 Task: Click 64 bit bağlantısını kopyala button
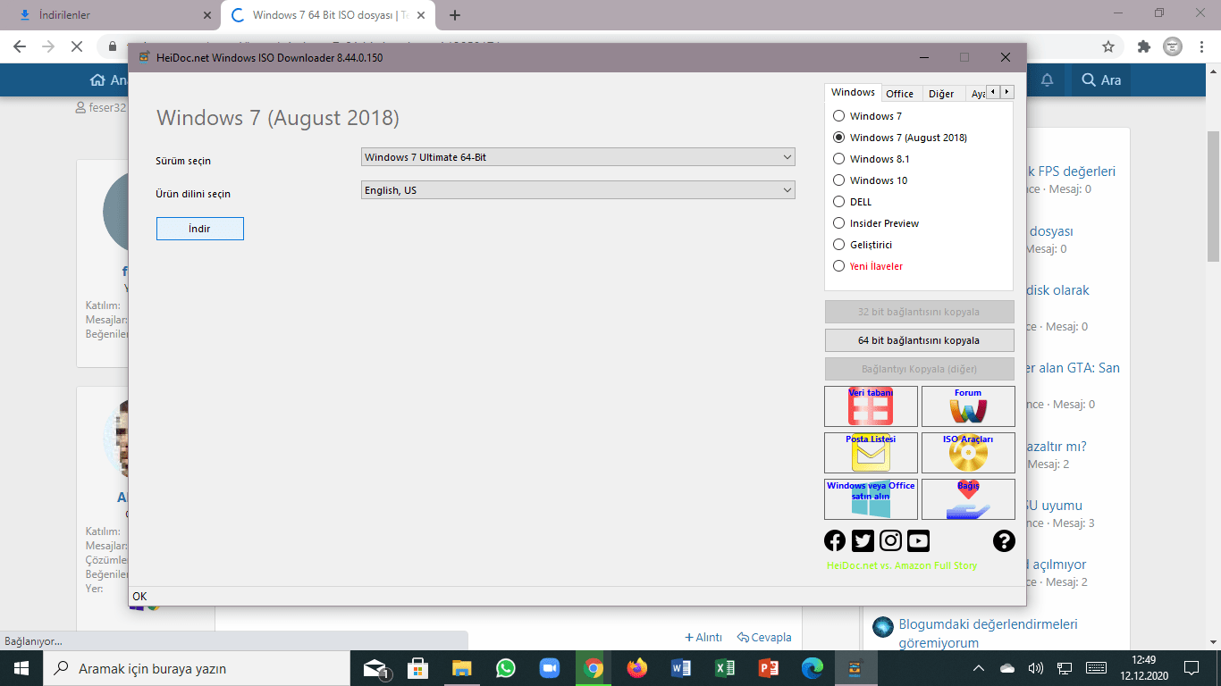919,340
